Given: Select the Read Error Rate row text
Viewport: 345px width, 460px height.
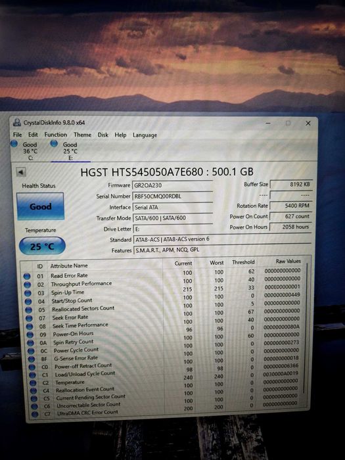Looking at the screenshot, I should (x=69, y=275).
